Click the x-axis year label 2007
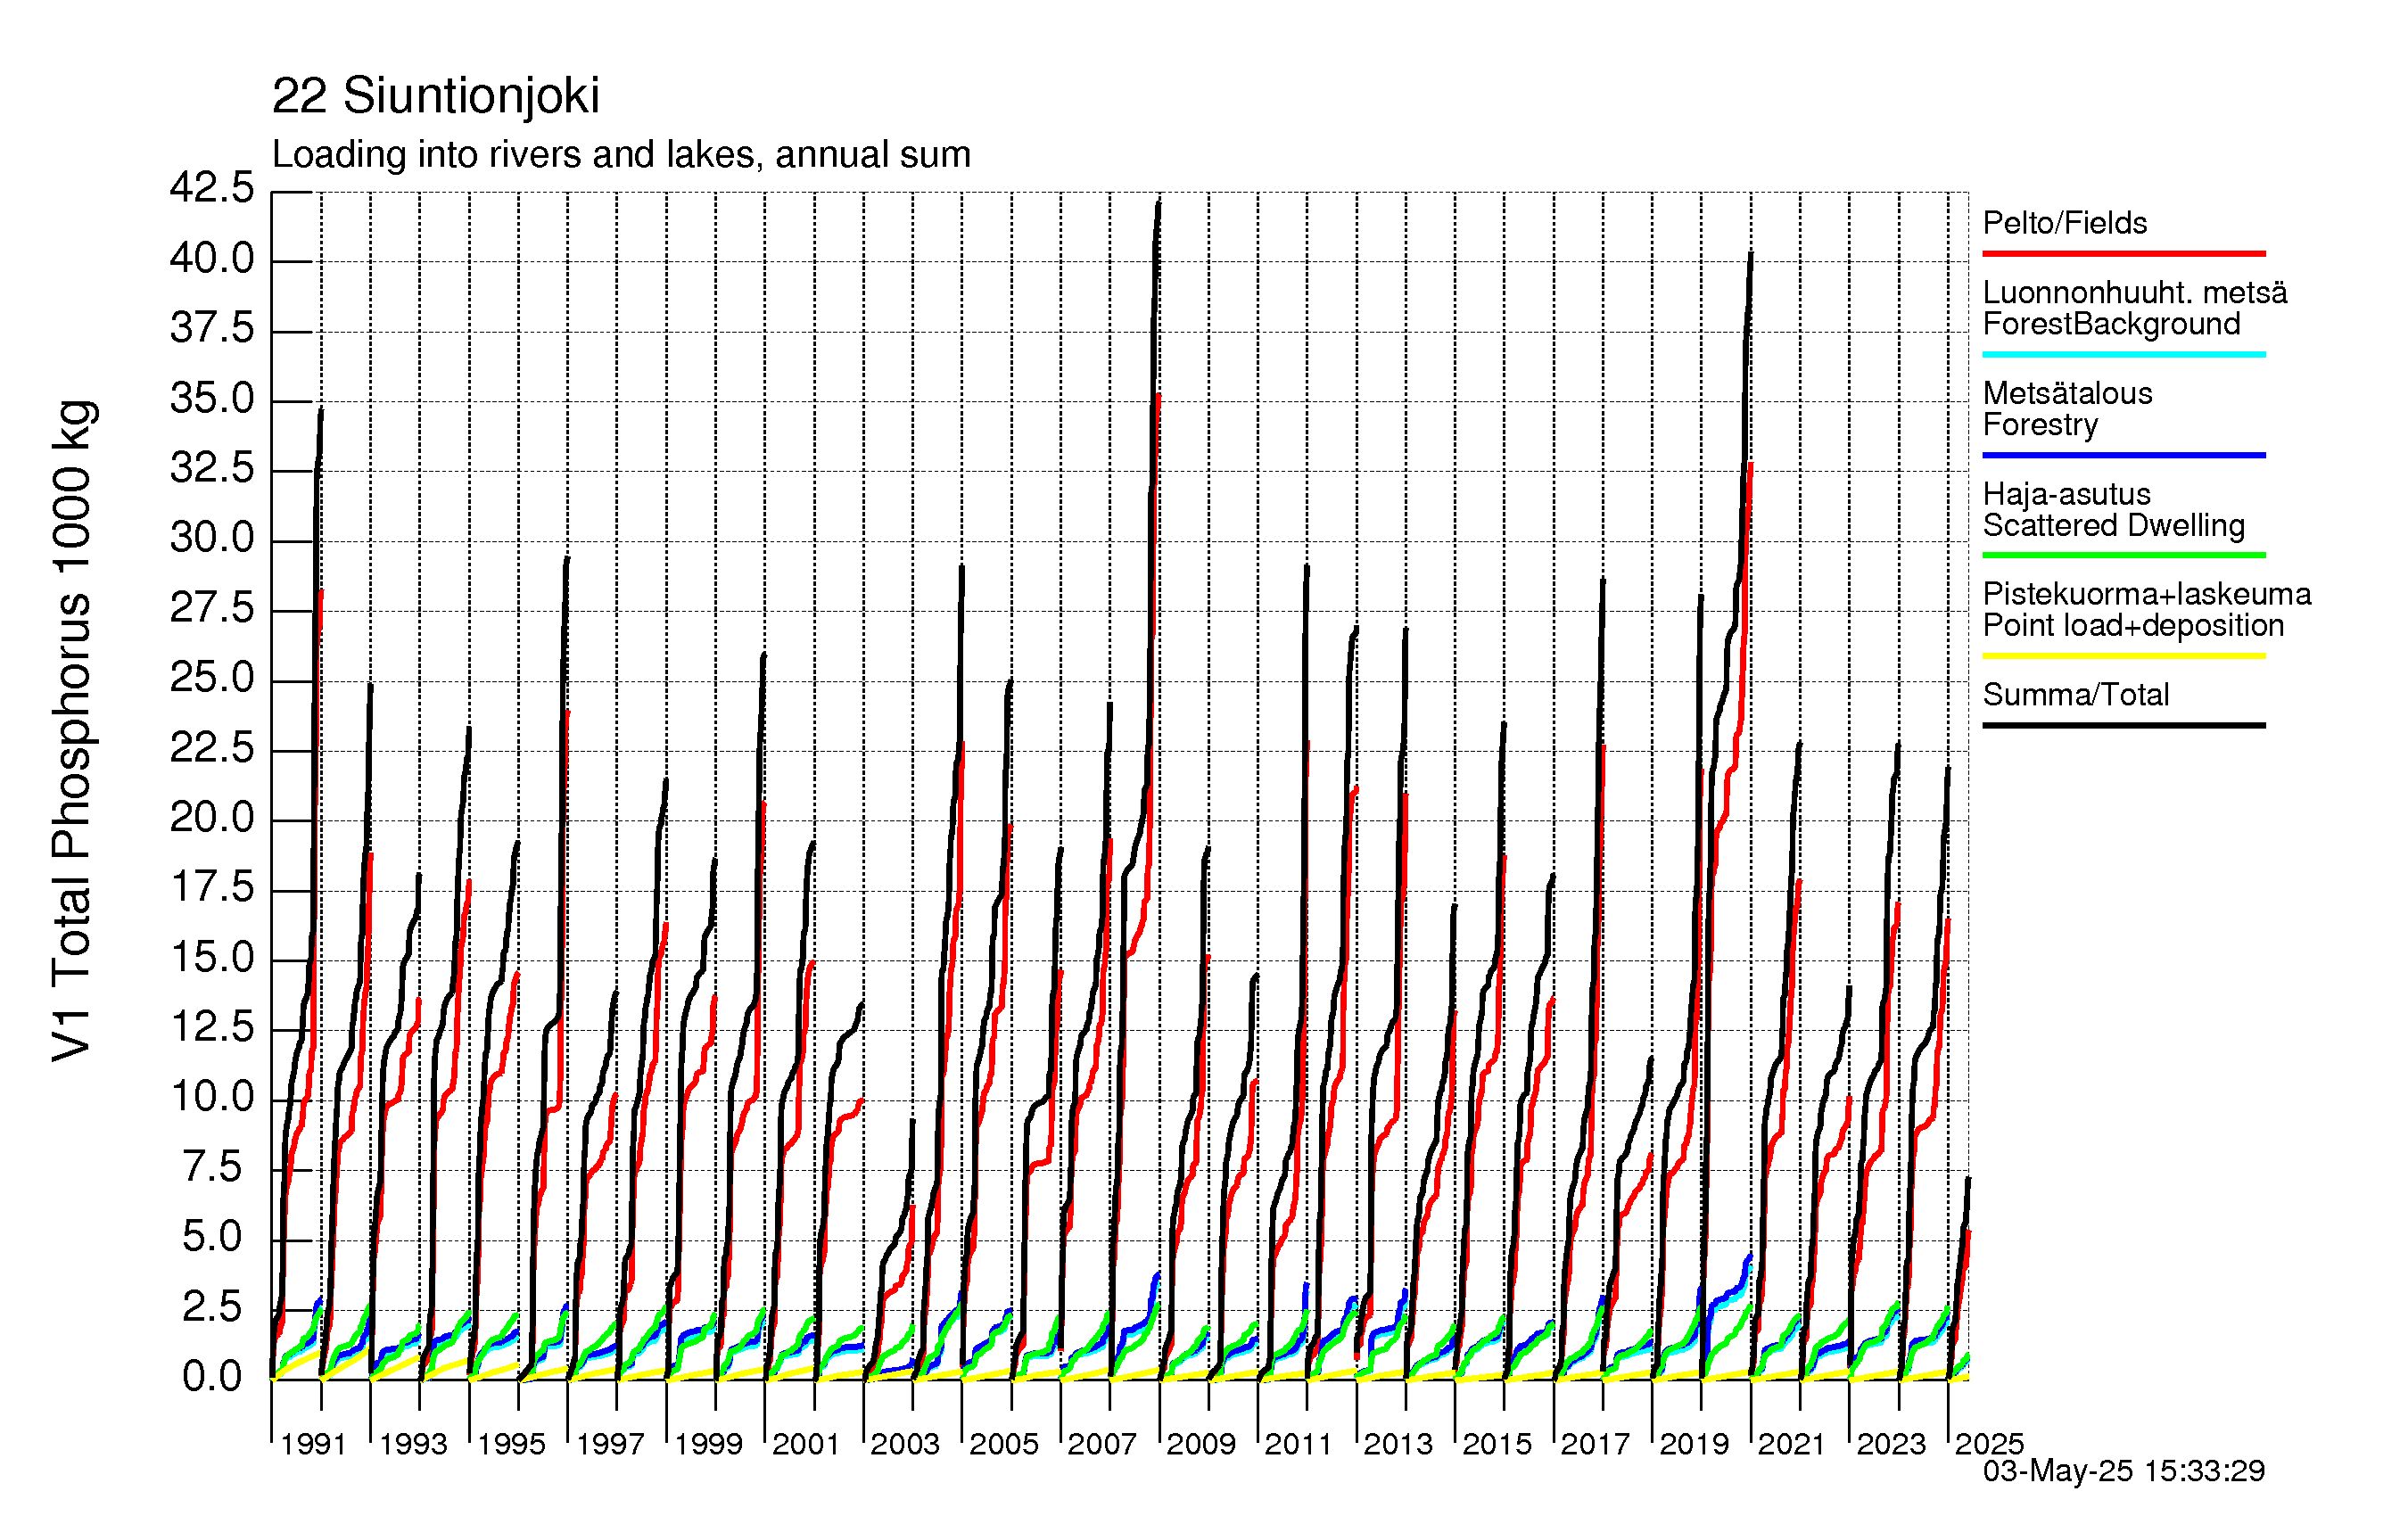2408x1516 pixels. [x=1102, y=1444]
